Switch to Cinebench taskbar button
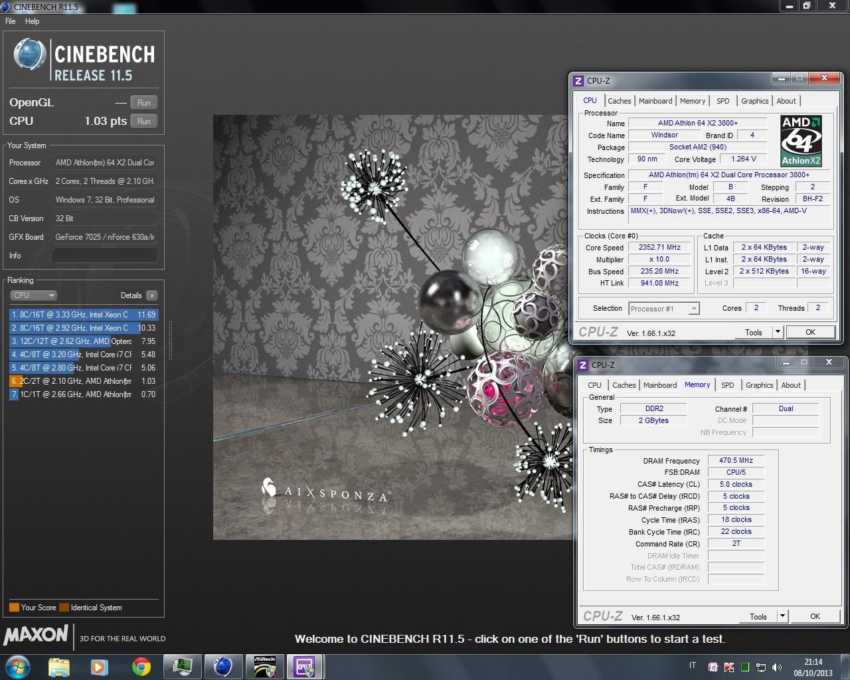This screenshot has height=680, width=850. coord(223,666)
